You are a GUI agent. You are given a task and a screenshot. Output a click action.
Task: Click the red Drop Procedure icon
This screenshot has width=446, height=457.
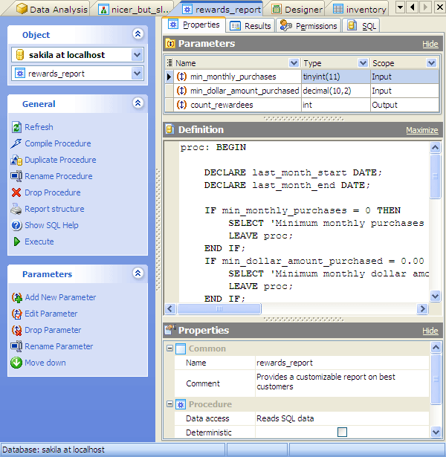pos(16,192)
